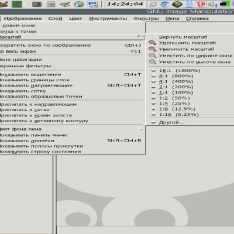Toggle fullscreen entry with F11 shortcut
This screenshot has width=234, height=234.
click(71, 51)
